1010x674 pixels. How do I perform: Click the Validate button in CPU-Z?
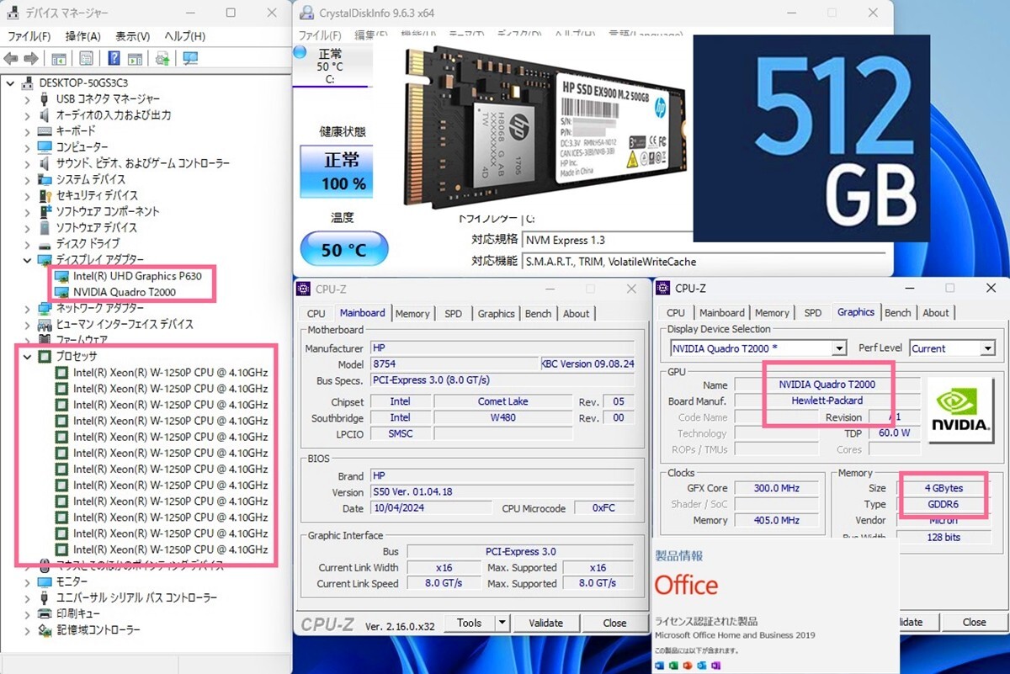(545, 623)
